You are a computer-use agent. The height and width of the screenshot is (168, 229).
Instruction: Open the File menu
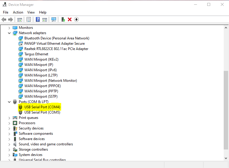pos(6,12)
